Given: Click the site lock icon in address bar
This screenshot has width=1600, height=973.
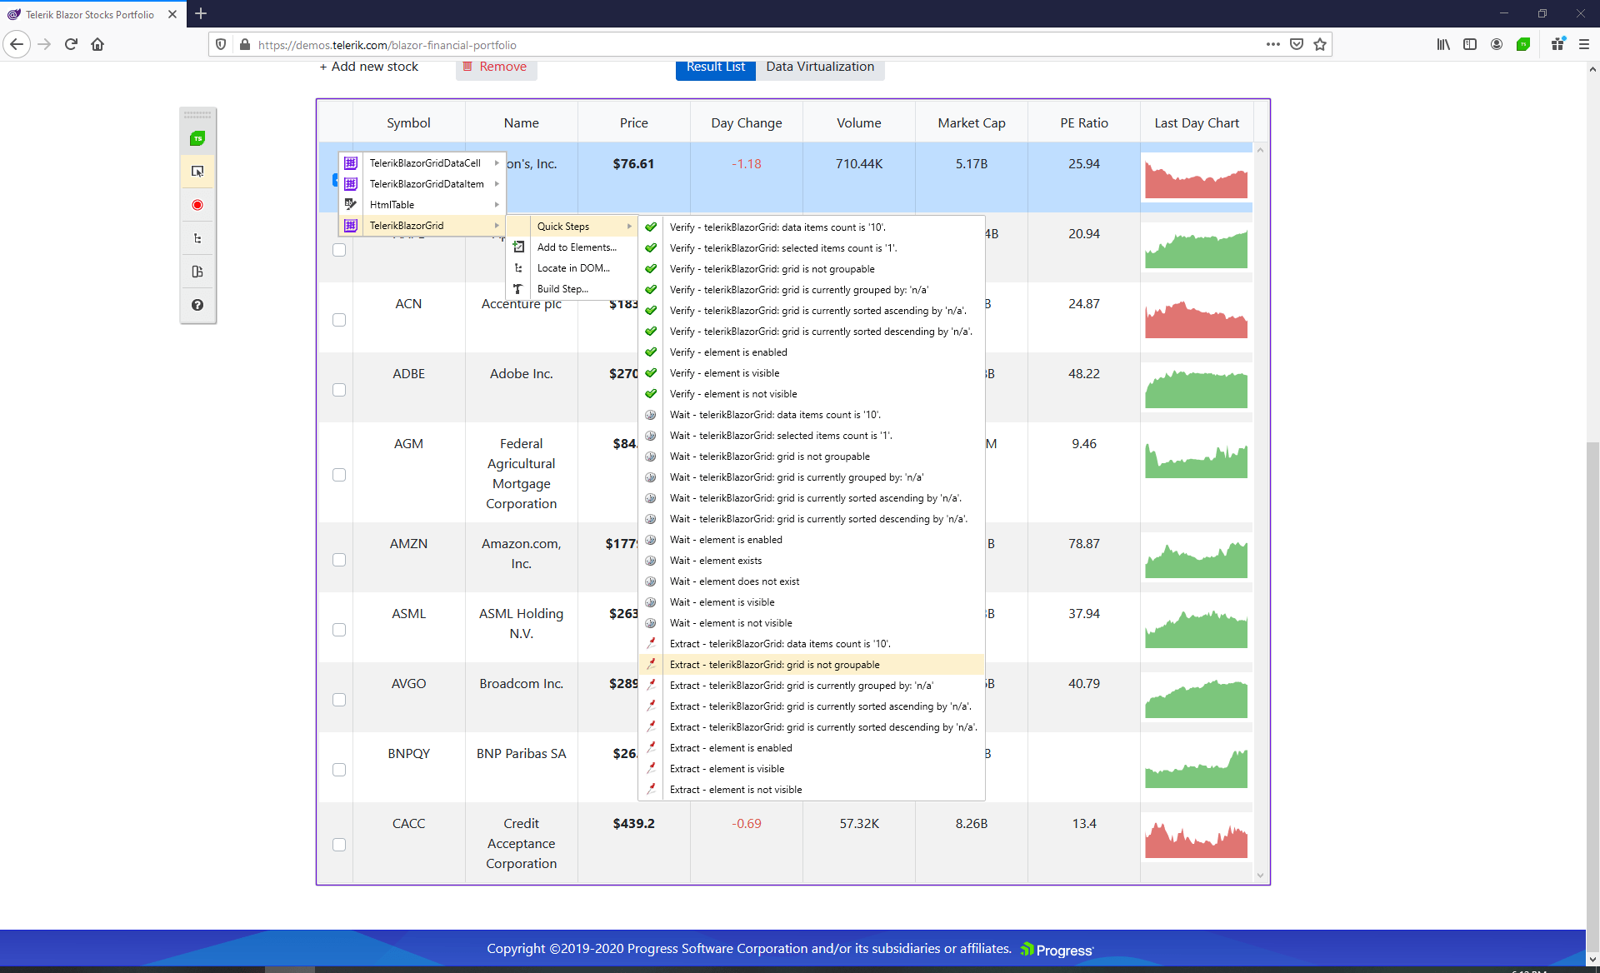Looking at the screenshot, I should [x=245, y=45].
